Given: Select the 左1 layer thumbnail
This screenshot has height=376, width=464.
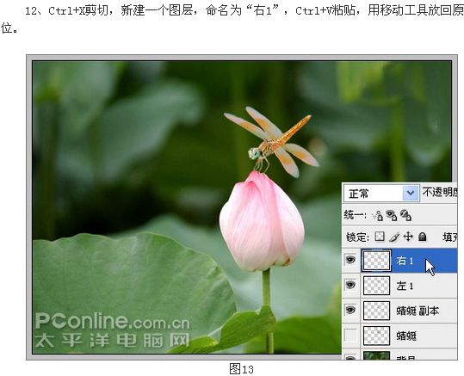Looking at the screenshot, I should click(376, 286).
